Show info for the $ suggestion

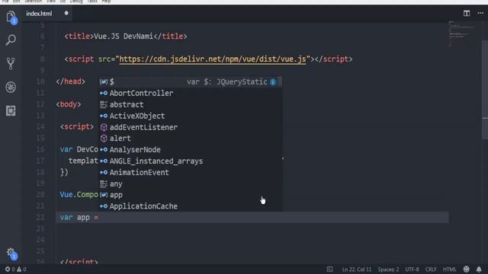click(x=273, y=82)
